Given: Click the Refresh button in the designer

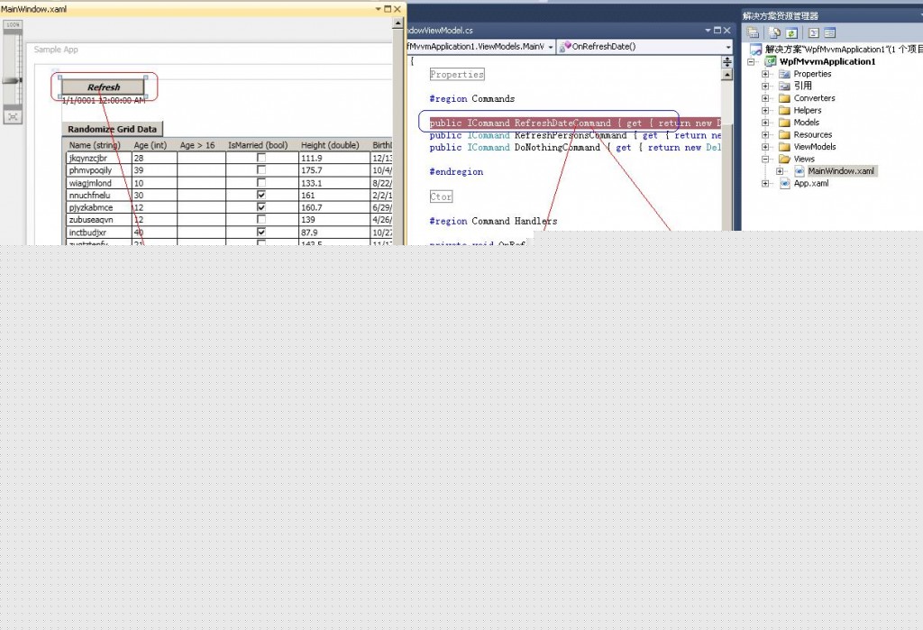Looking at the screenshot, I should pyautogui.click(x=102, y=87).
